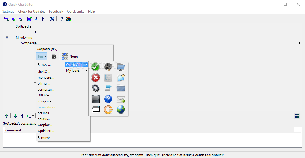Screen dimensions: 305x158
Task: Toggle bold with the B icon
Action: pos(54,57)
